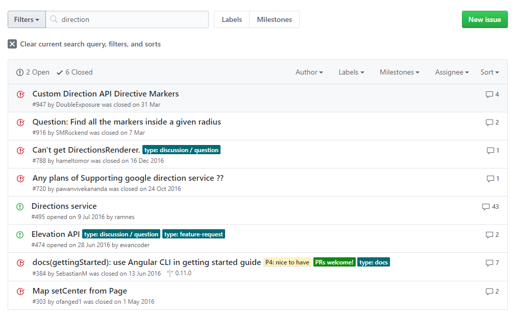514x315 pixels.
Task: Click the milestone signpost icon near 0.11.0
Action: click(x=170, y=273)
